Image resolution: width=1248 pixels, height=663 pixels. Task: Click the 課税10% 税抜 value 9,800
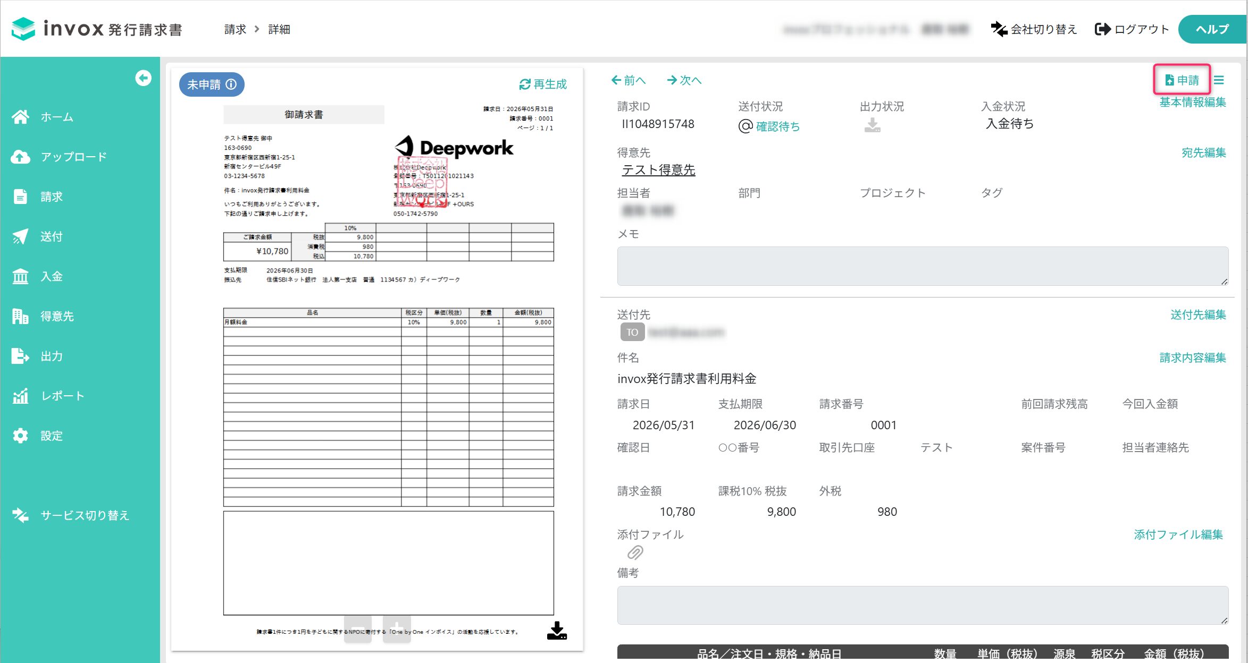(782, 512)
